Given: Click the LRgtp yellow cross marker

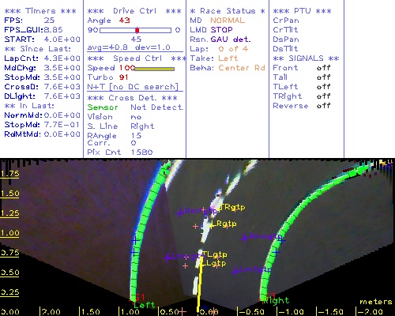Looking at the screenshot, I should click(x=211, y=226).
